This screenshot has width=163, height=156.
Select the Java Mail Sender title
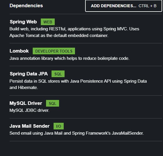click(30, 126)
